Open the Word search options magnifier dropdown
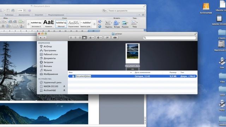Viewport: 226px width, 127px height. tap(105, 11)
